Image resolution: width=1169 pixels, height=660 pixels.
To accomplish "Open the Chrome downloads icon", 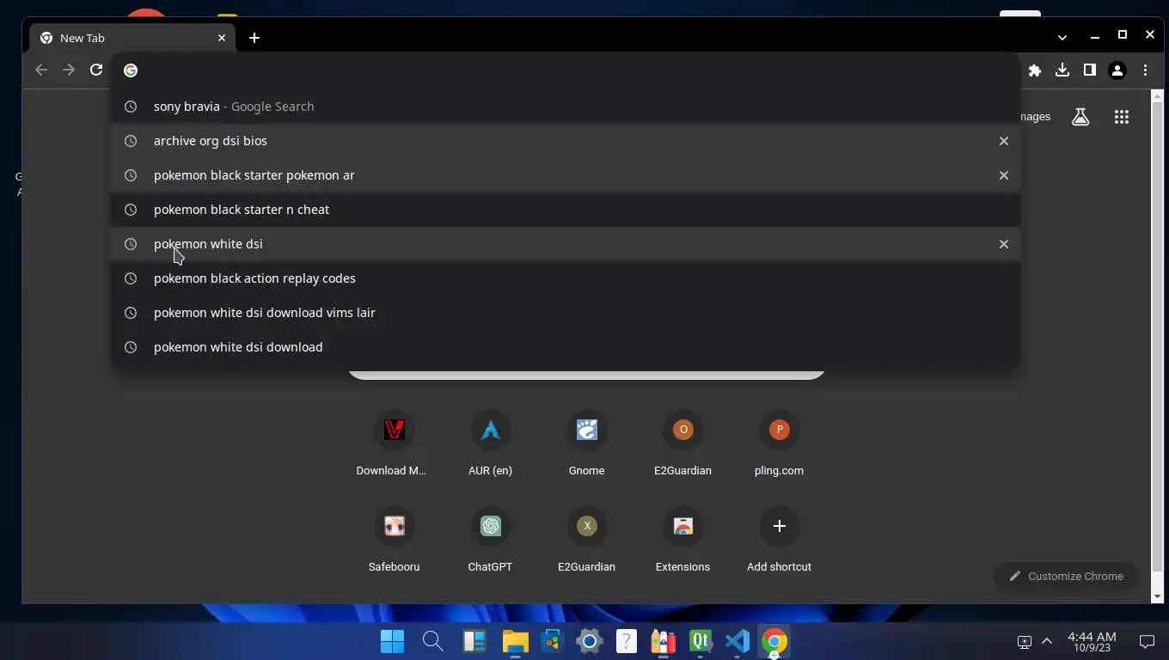I will pyautogui.click(x=1062, y=70).
